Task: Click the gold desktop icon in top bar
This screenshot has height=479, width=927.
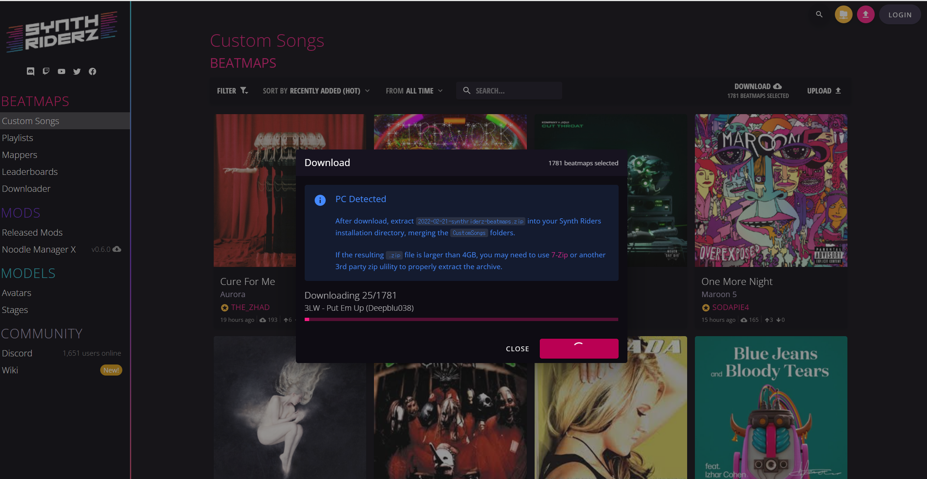Action: [843, 15]
